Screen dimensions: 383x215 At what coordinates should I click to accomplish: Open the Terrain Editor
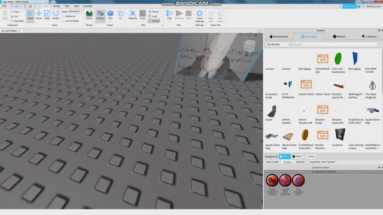(x=89, y=15)
